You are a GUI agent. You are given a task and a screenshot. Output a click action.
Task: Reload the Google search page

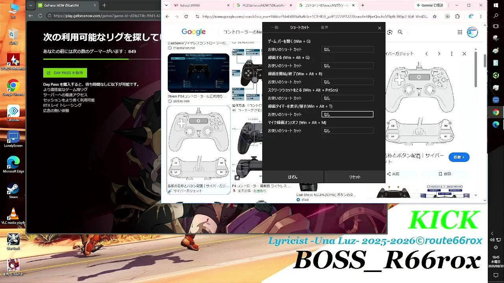click(186, 17)
